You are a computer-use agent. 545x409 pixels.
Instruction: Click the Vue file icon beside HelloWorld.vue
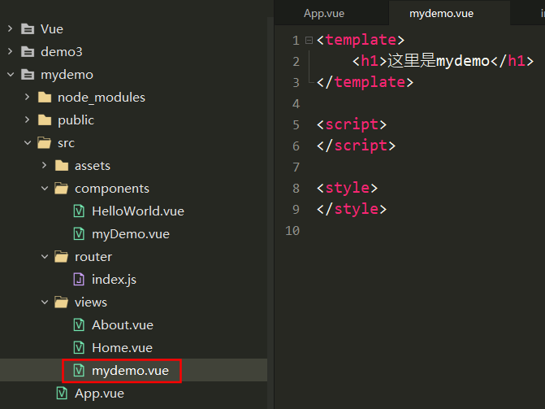(79, 211)
